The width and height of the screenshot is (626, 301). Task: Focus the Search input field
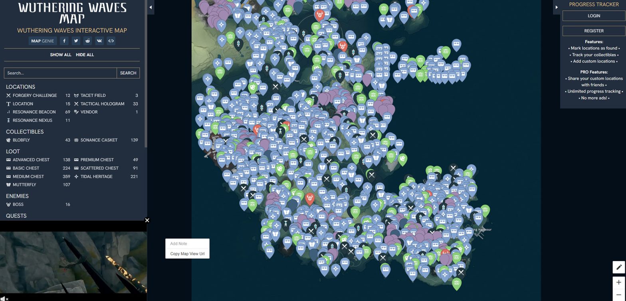click(x=60, y=73)
